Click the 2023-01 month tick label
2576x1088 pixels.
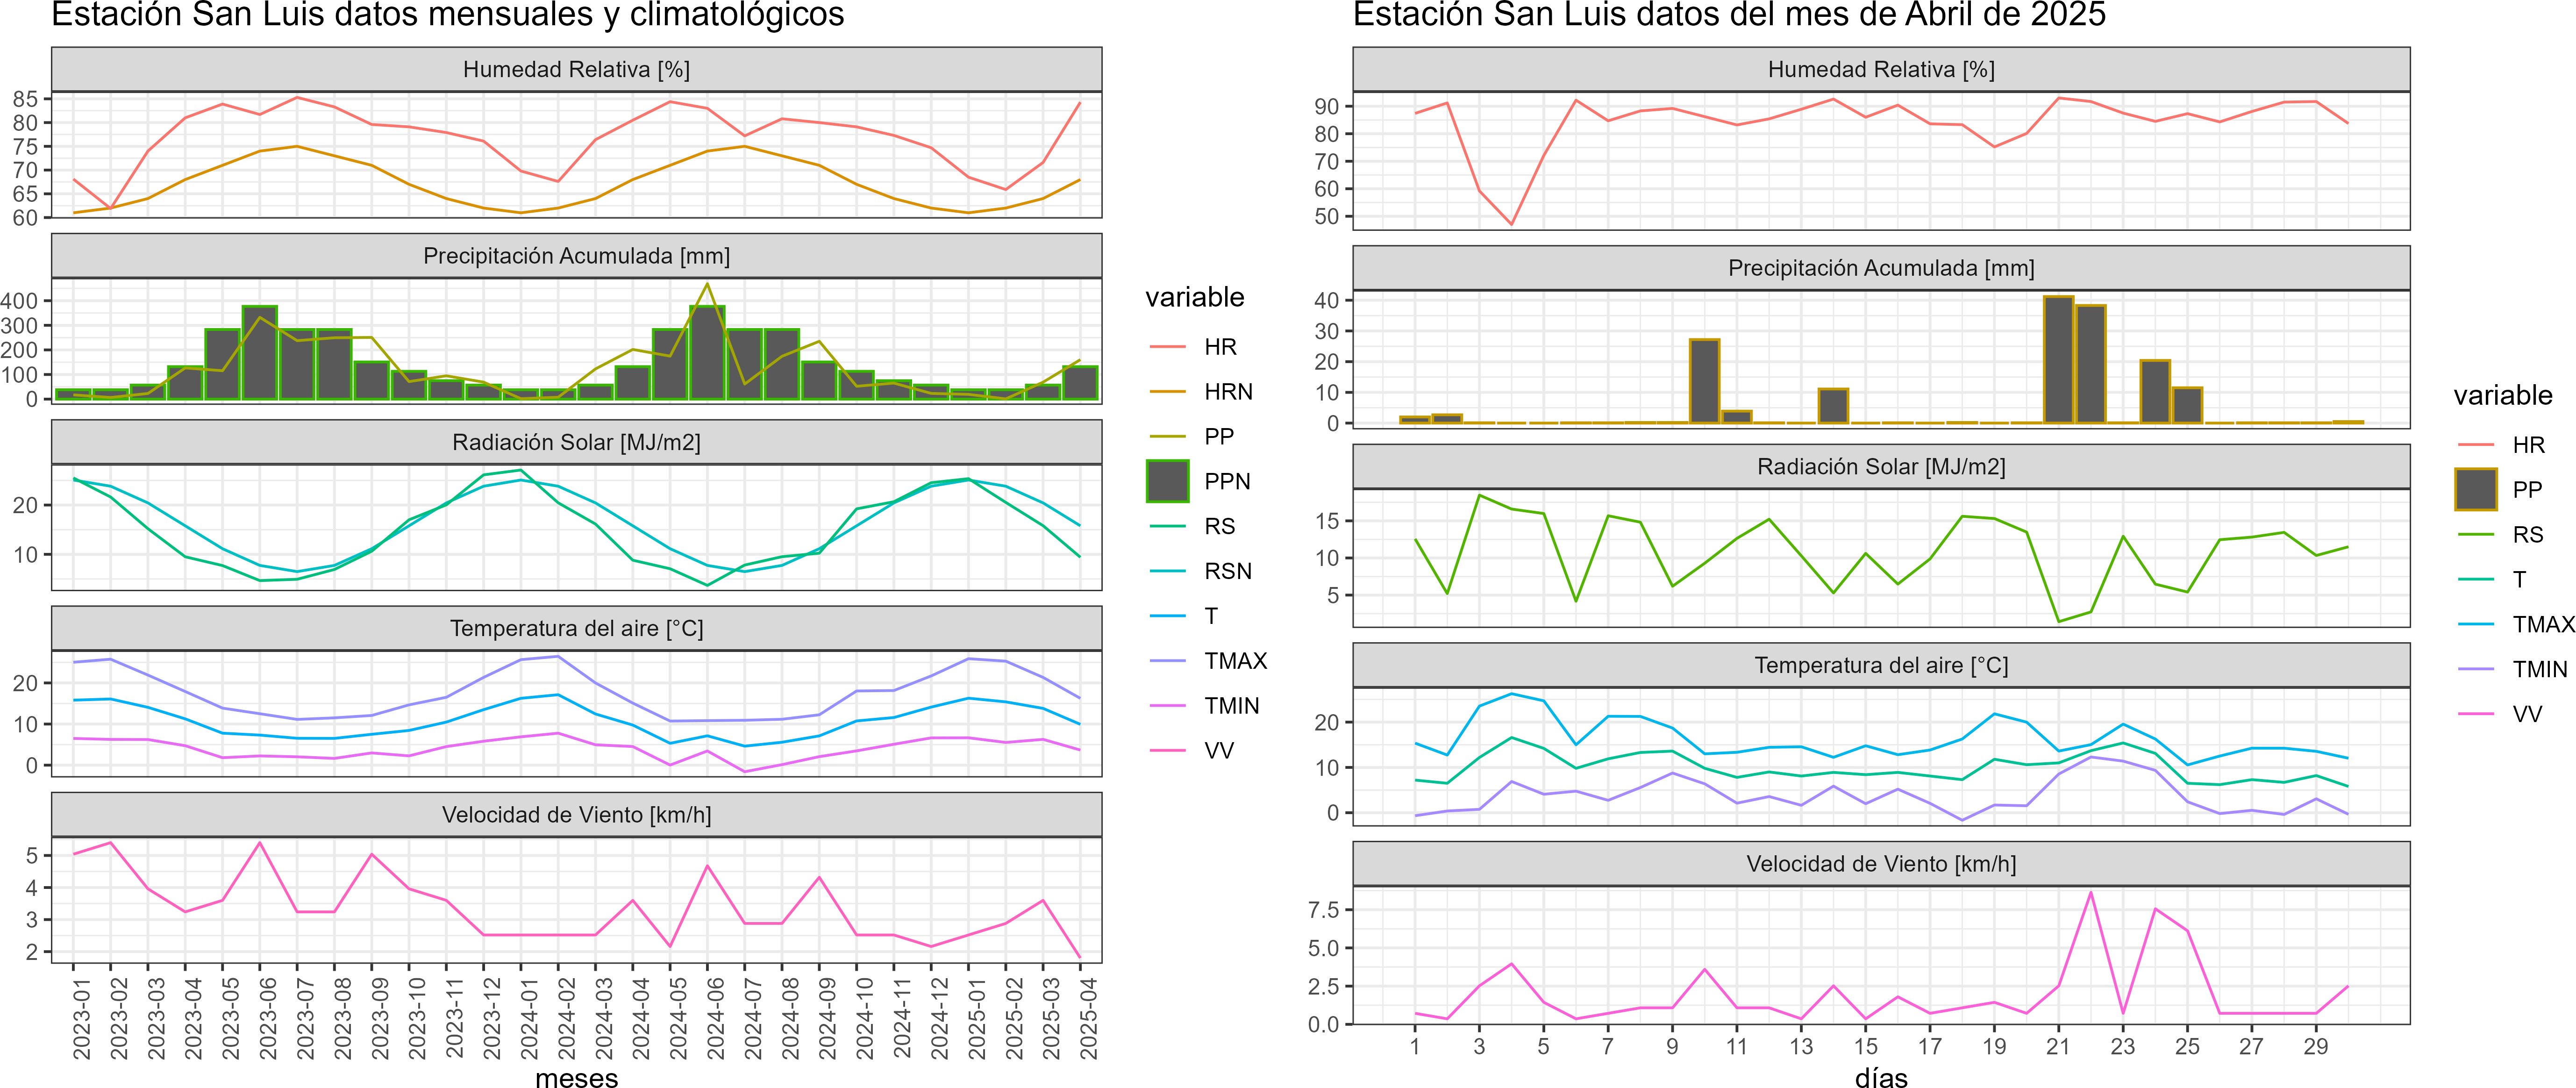point(81,1018)
